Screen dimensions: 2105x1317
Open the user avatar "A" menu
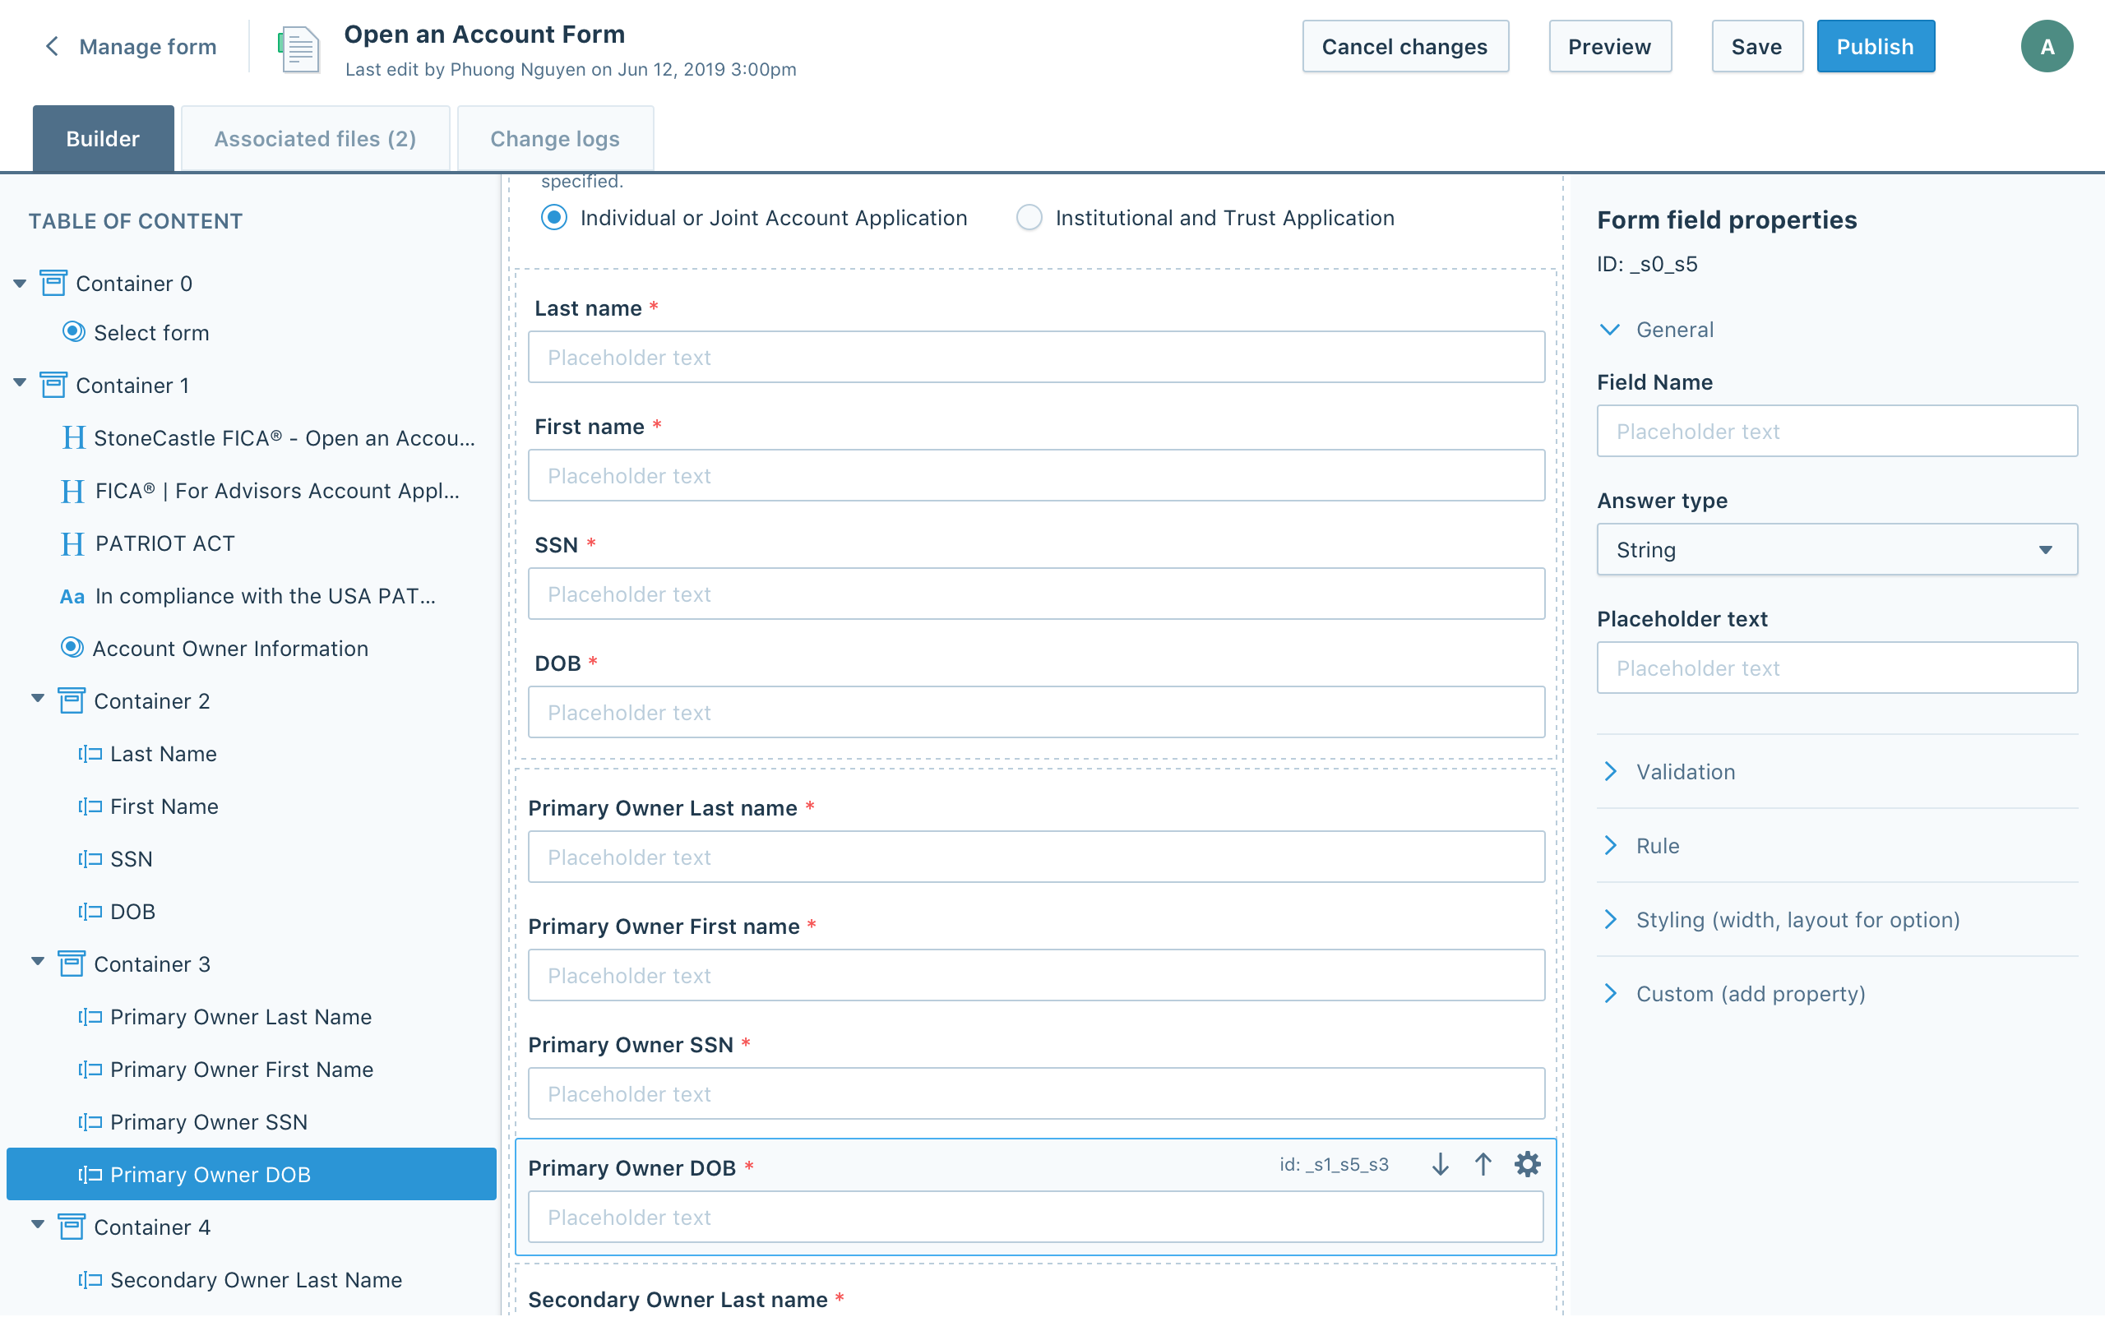click(2047, 46)
